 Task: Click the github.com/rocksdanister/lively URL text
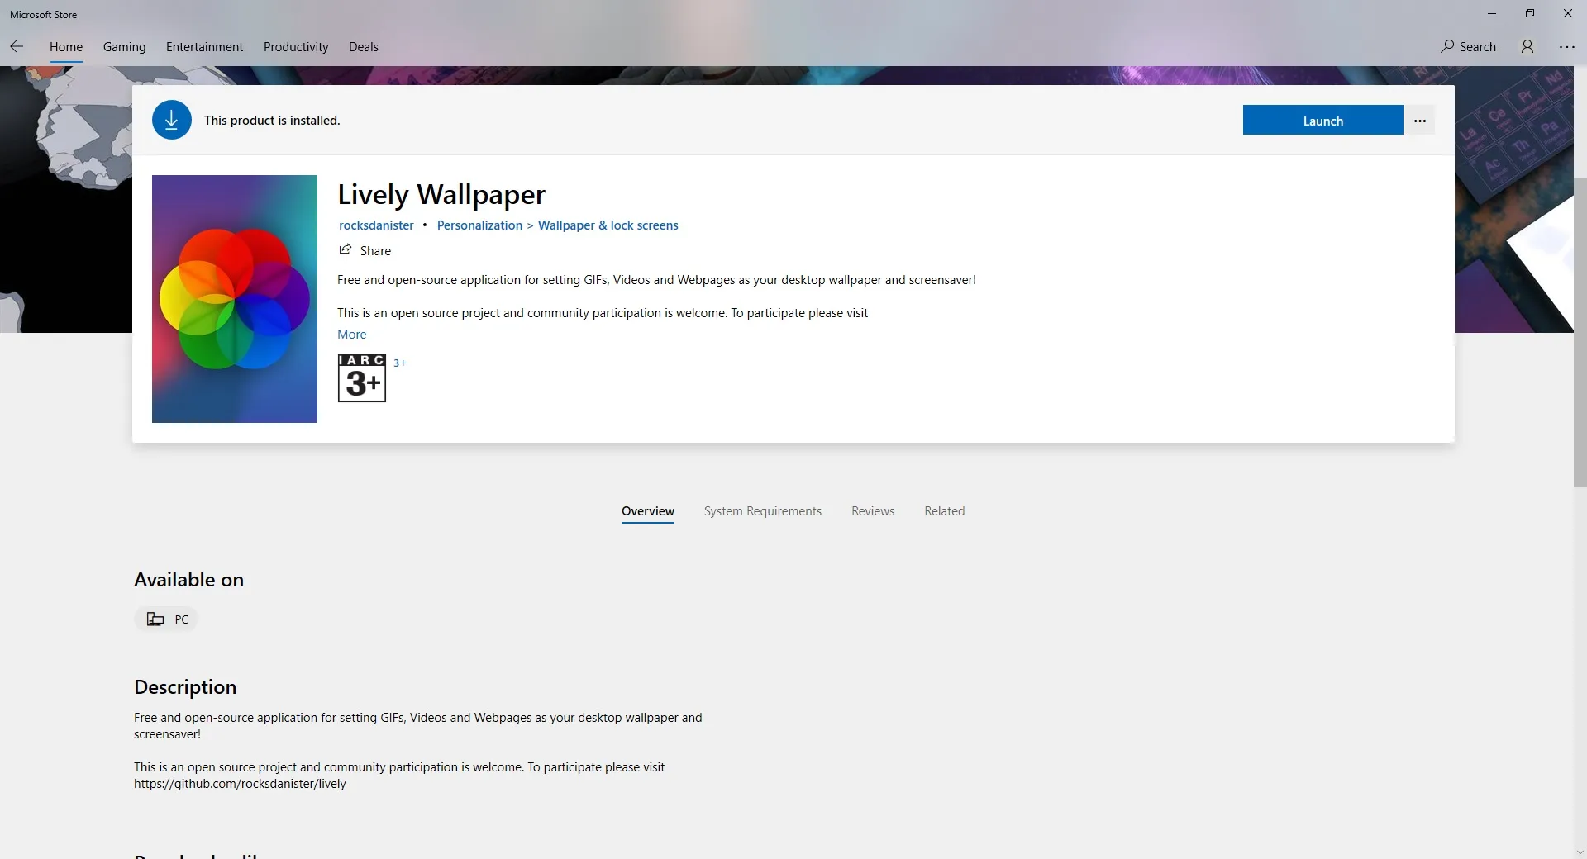[240, 784]
